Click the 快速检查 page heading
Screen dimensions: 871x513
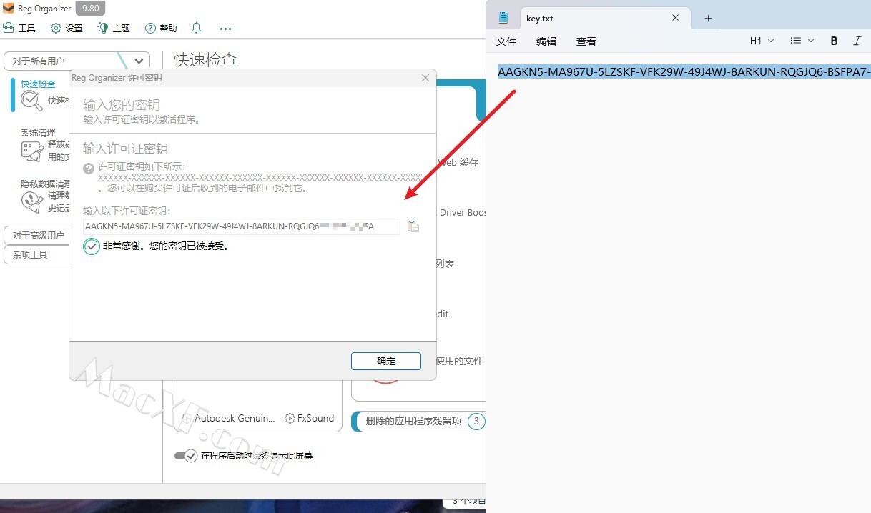pyautogui.click(x=205, y=60)
